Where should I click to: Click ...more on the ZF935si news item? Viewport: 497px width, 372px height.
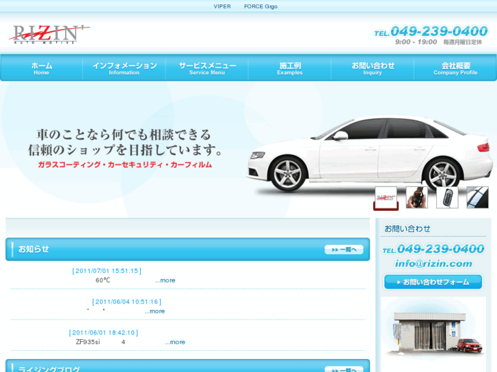(175, 342)
